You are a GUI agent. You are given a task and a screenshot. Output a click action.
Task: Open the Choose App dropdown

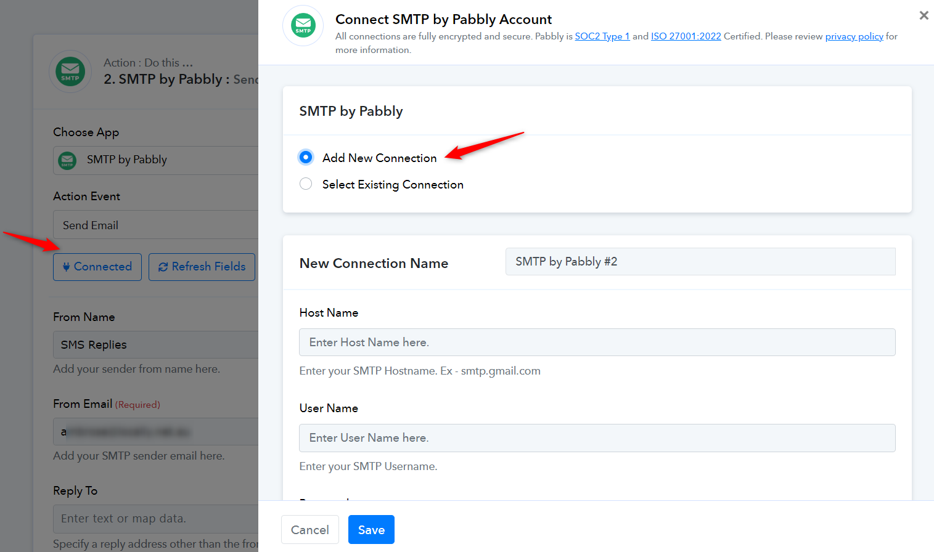[x=156, y=160]
